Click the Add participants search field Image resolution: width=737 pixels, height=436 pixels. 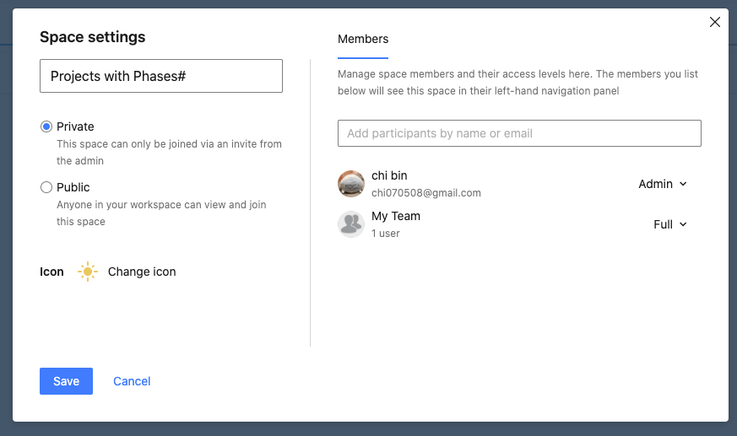519,133
